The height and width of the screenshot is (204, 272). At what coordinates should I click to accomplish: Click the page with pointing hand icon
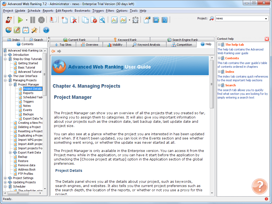[x=147, y=20]
